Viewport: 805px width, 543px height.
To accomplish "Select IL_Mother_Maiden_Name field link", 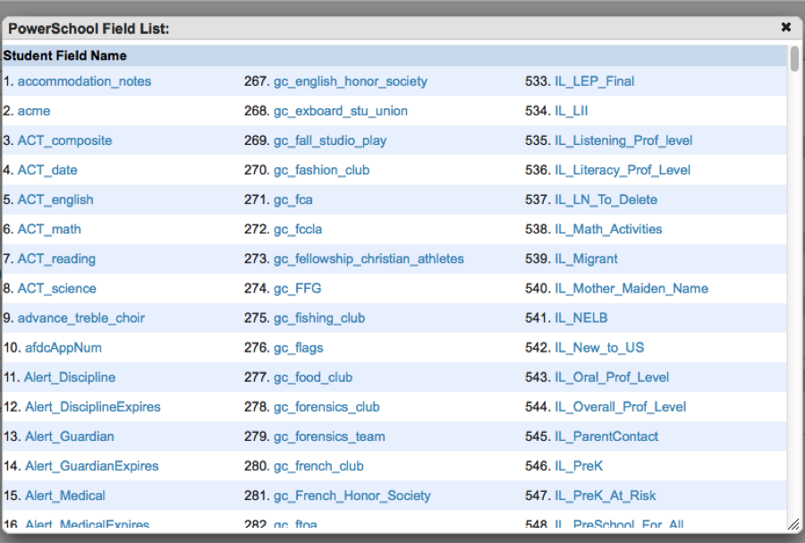I will point(631,288).
